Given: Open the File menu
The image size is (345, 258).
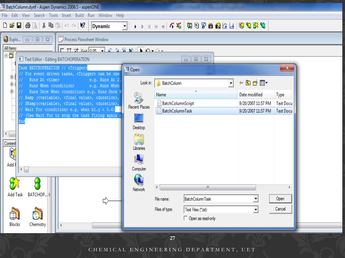Looking at the screenshot, I should pos(5,15).
